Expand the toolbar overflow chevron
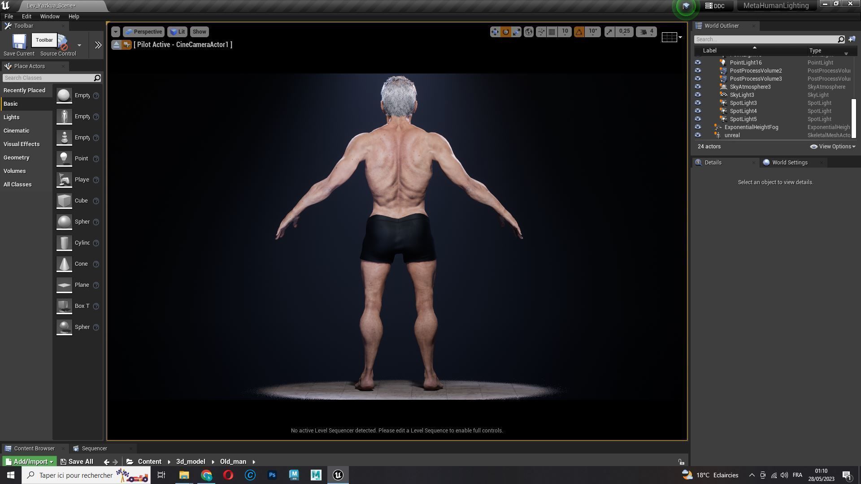 98,45
